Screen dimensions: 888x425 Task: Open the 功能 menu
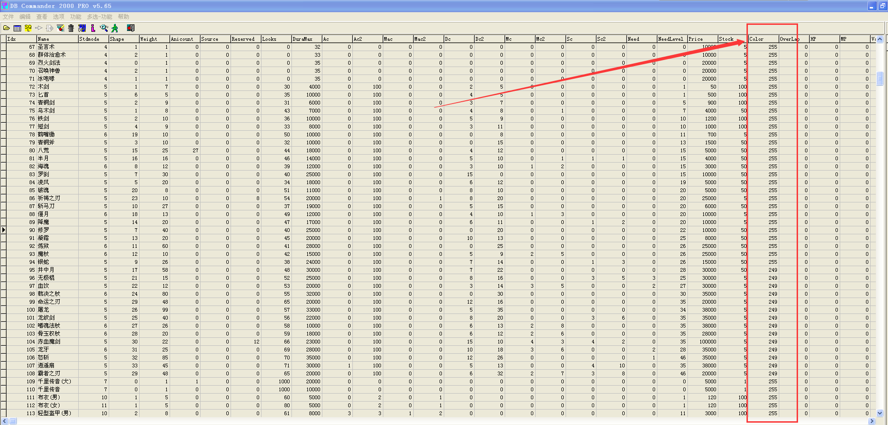coord(75,17)
